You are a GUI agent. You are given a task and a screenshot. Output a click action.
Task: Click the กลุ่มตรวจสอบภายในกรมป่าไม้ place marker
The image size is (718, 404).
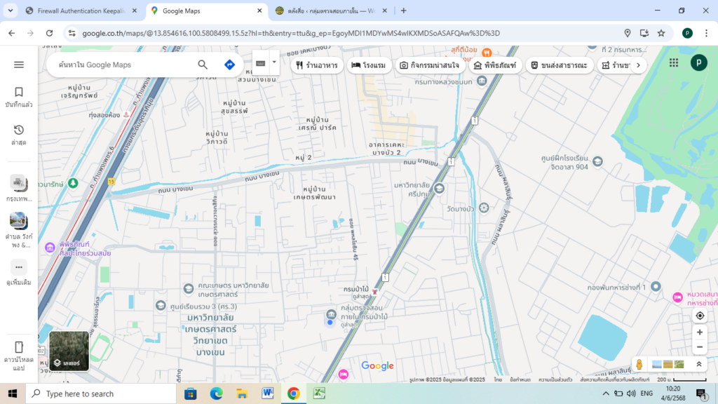pos(331,314)
